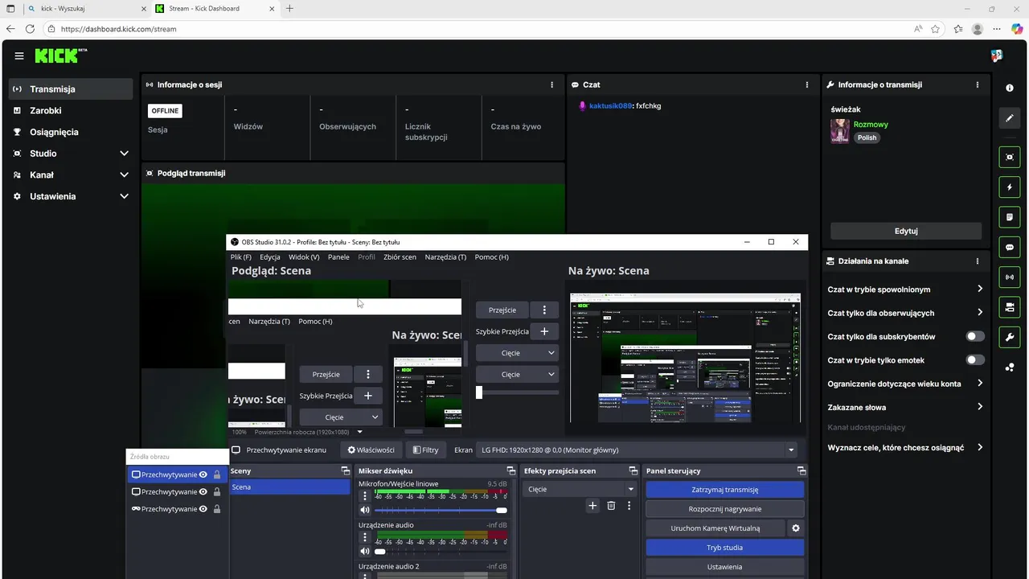1029x579 pixels.
Task: Undock the Panel sterujący dock
Action: tap(801, 471)
